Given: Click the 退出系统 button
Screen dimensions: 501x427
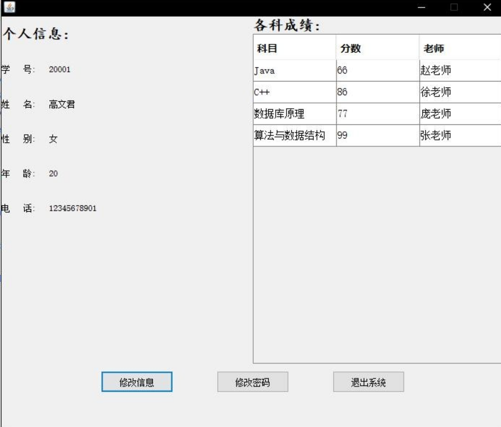Looking at the screenshot, I should pyautogui.click(x=368, y=382).
